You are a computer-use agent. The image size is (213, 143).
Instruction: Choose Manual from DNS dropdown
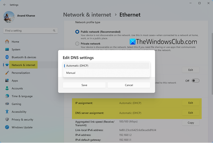(x=106, y=73)
